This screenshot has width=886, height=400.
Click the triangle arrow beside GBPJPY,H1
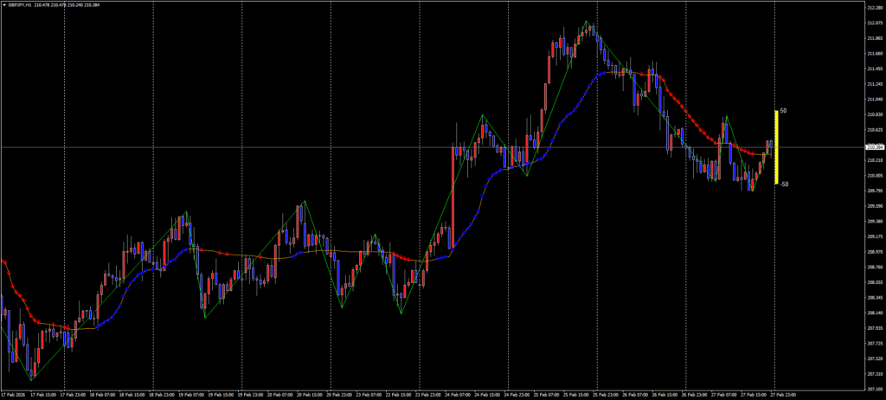coord(4,4)
